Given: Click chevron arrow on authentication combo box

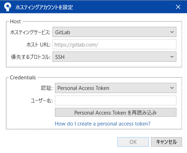Looking at the screenshot, I should tap(172, 88).
